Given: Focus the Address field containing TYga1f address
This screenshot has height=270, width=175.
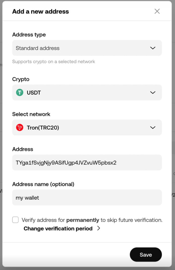Looking at the screenshot, I should click(87, 162).
